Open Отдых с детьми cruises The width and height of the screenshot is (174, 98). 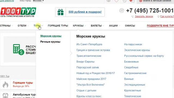[86, 91]
